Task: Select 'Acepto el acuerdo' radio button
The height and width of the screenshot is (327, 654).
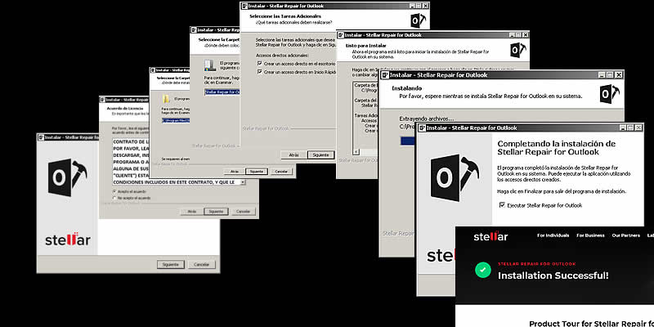Action: coord(114,191)
